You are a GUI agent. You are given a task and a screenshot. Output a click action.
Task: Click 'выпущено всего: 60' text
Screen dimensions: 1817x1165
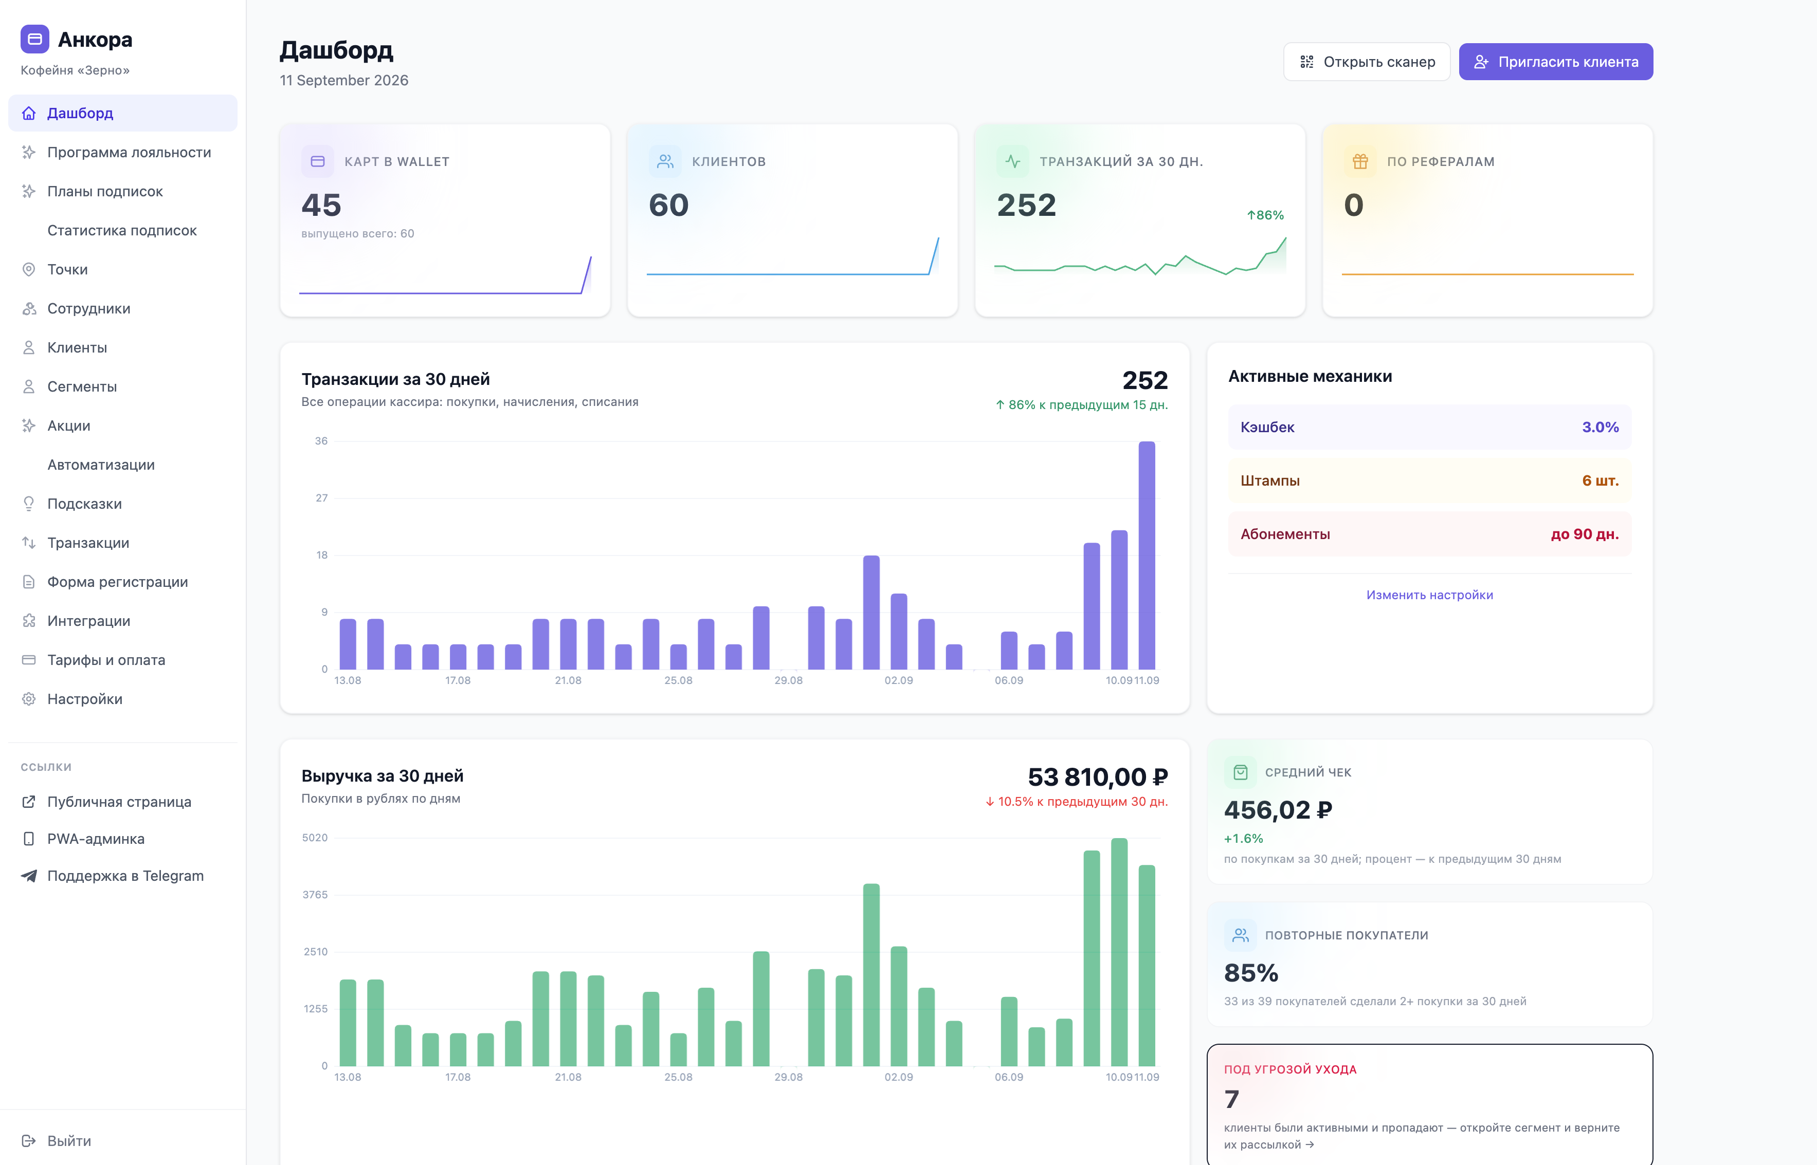tap(358, 234)
